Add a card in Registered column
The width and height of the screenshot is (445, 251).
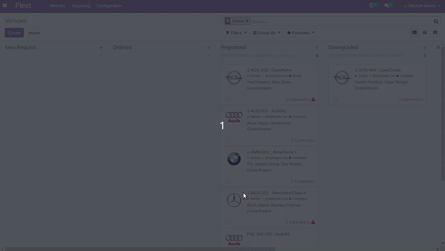pos(317,48)
